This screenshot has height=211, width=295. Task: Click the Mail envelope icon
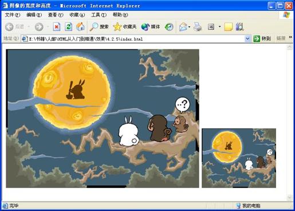(183, 27)
